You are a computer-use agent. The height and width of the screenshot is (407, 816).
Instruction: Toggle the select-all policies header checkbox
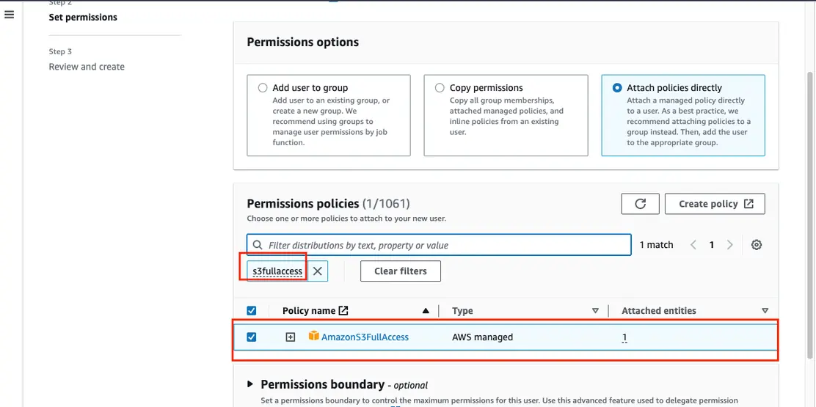(252, 311)
